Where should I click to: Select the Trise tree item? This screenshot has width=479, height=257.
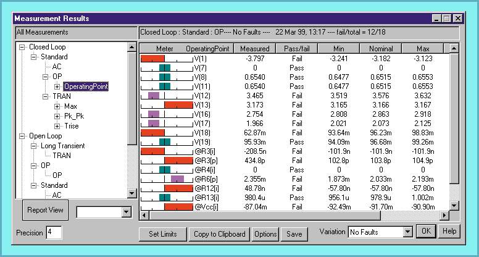(71, 125)
